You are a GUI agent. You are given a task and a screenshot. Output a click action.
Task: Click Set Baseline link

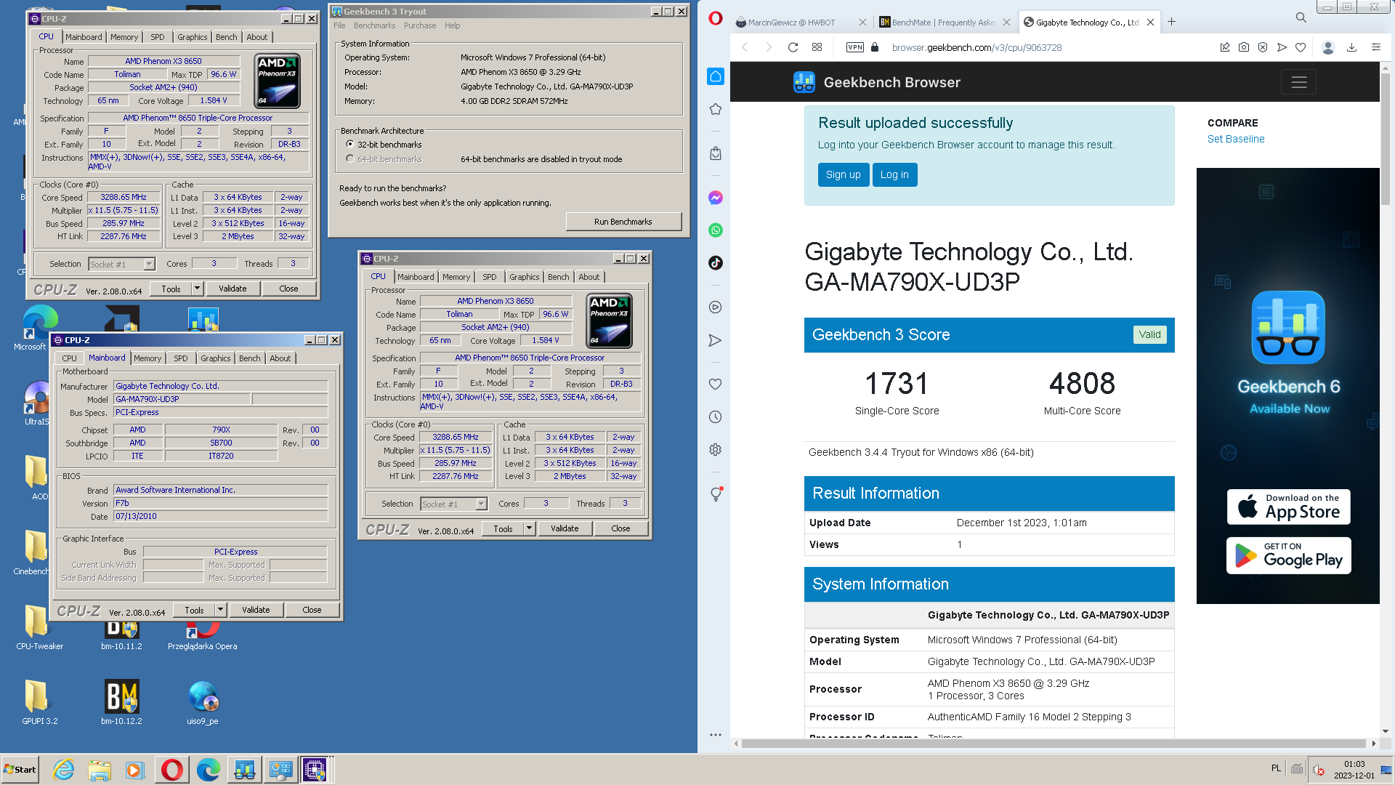pos(1236,139)
